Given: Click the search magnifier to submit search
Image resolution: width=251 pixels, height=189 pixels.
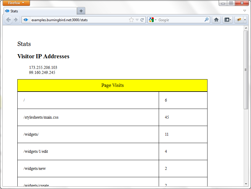Looking at the screenshot, I should click(207, 20).
